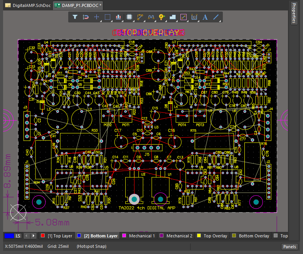Click the schematic document icon on DigitalAMP tab
Image resolution: width=303 pixels, height=254 pixels.
click(8, 5)
